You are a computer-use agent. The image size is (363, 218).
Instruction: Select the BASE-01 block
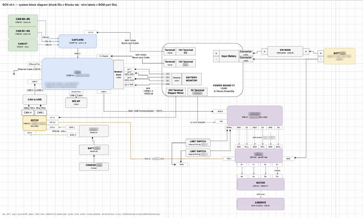coord(94,131)
